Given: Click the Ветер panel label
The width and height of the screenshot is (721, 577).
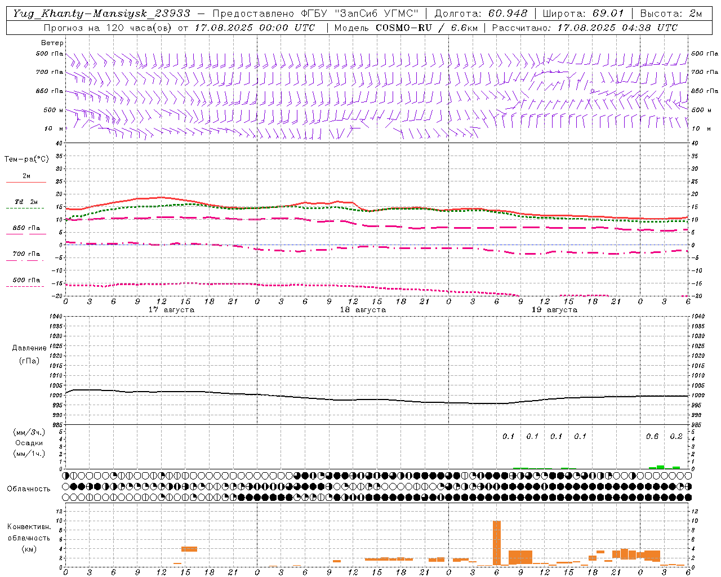Looking at the screenshot, I should 52,43.
